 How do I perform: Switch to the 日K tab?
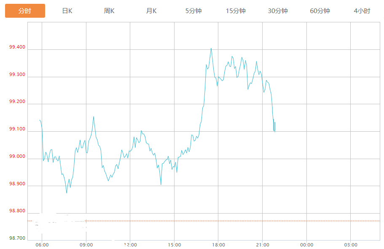click(67, 11)
